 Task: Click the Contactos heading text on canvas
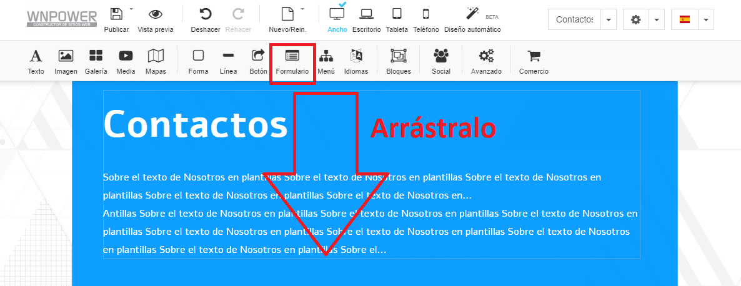196,124
